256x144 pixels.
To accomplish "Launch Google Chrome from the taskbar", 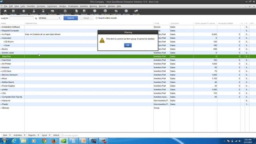I will tap(44, 141).
